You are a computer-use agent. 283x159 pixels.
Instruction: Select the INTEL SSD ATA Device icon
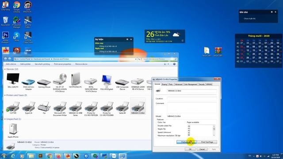tap(91, 85)
